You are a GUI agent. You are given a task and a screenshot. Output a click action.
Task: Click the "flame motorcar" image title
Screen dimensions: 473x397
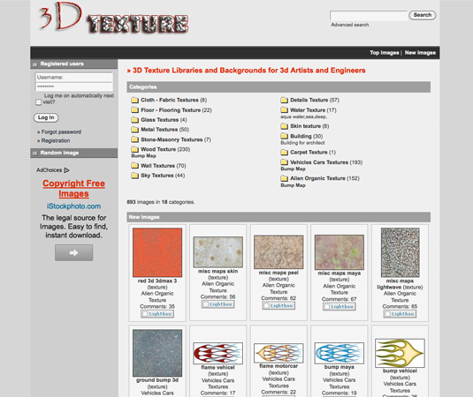tap(278, 366)
